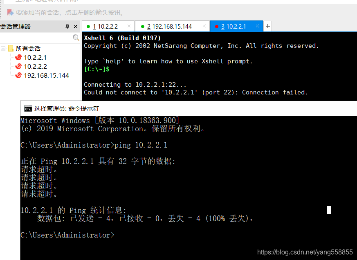Click the 'Connection failed' message line
Image resolution: width=357 pixels, height=260 pixels.
196,92
